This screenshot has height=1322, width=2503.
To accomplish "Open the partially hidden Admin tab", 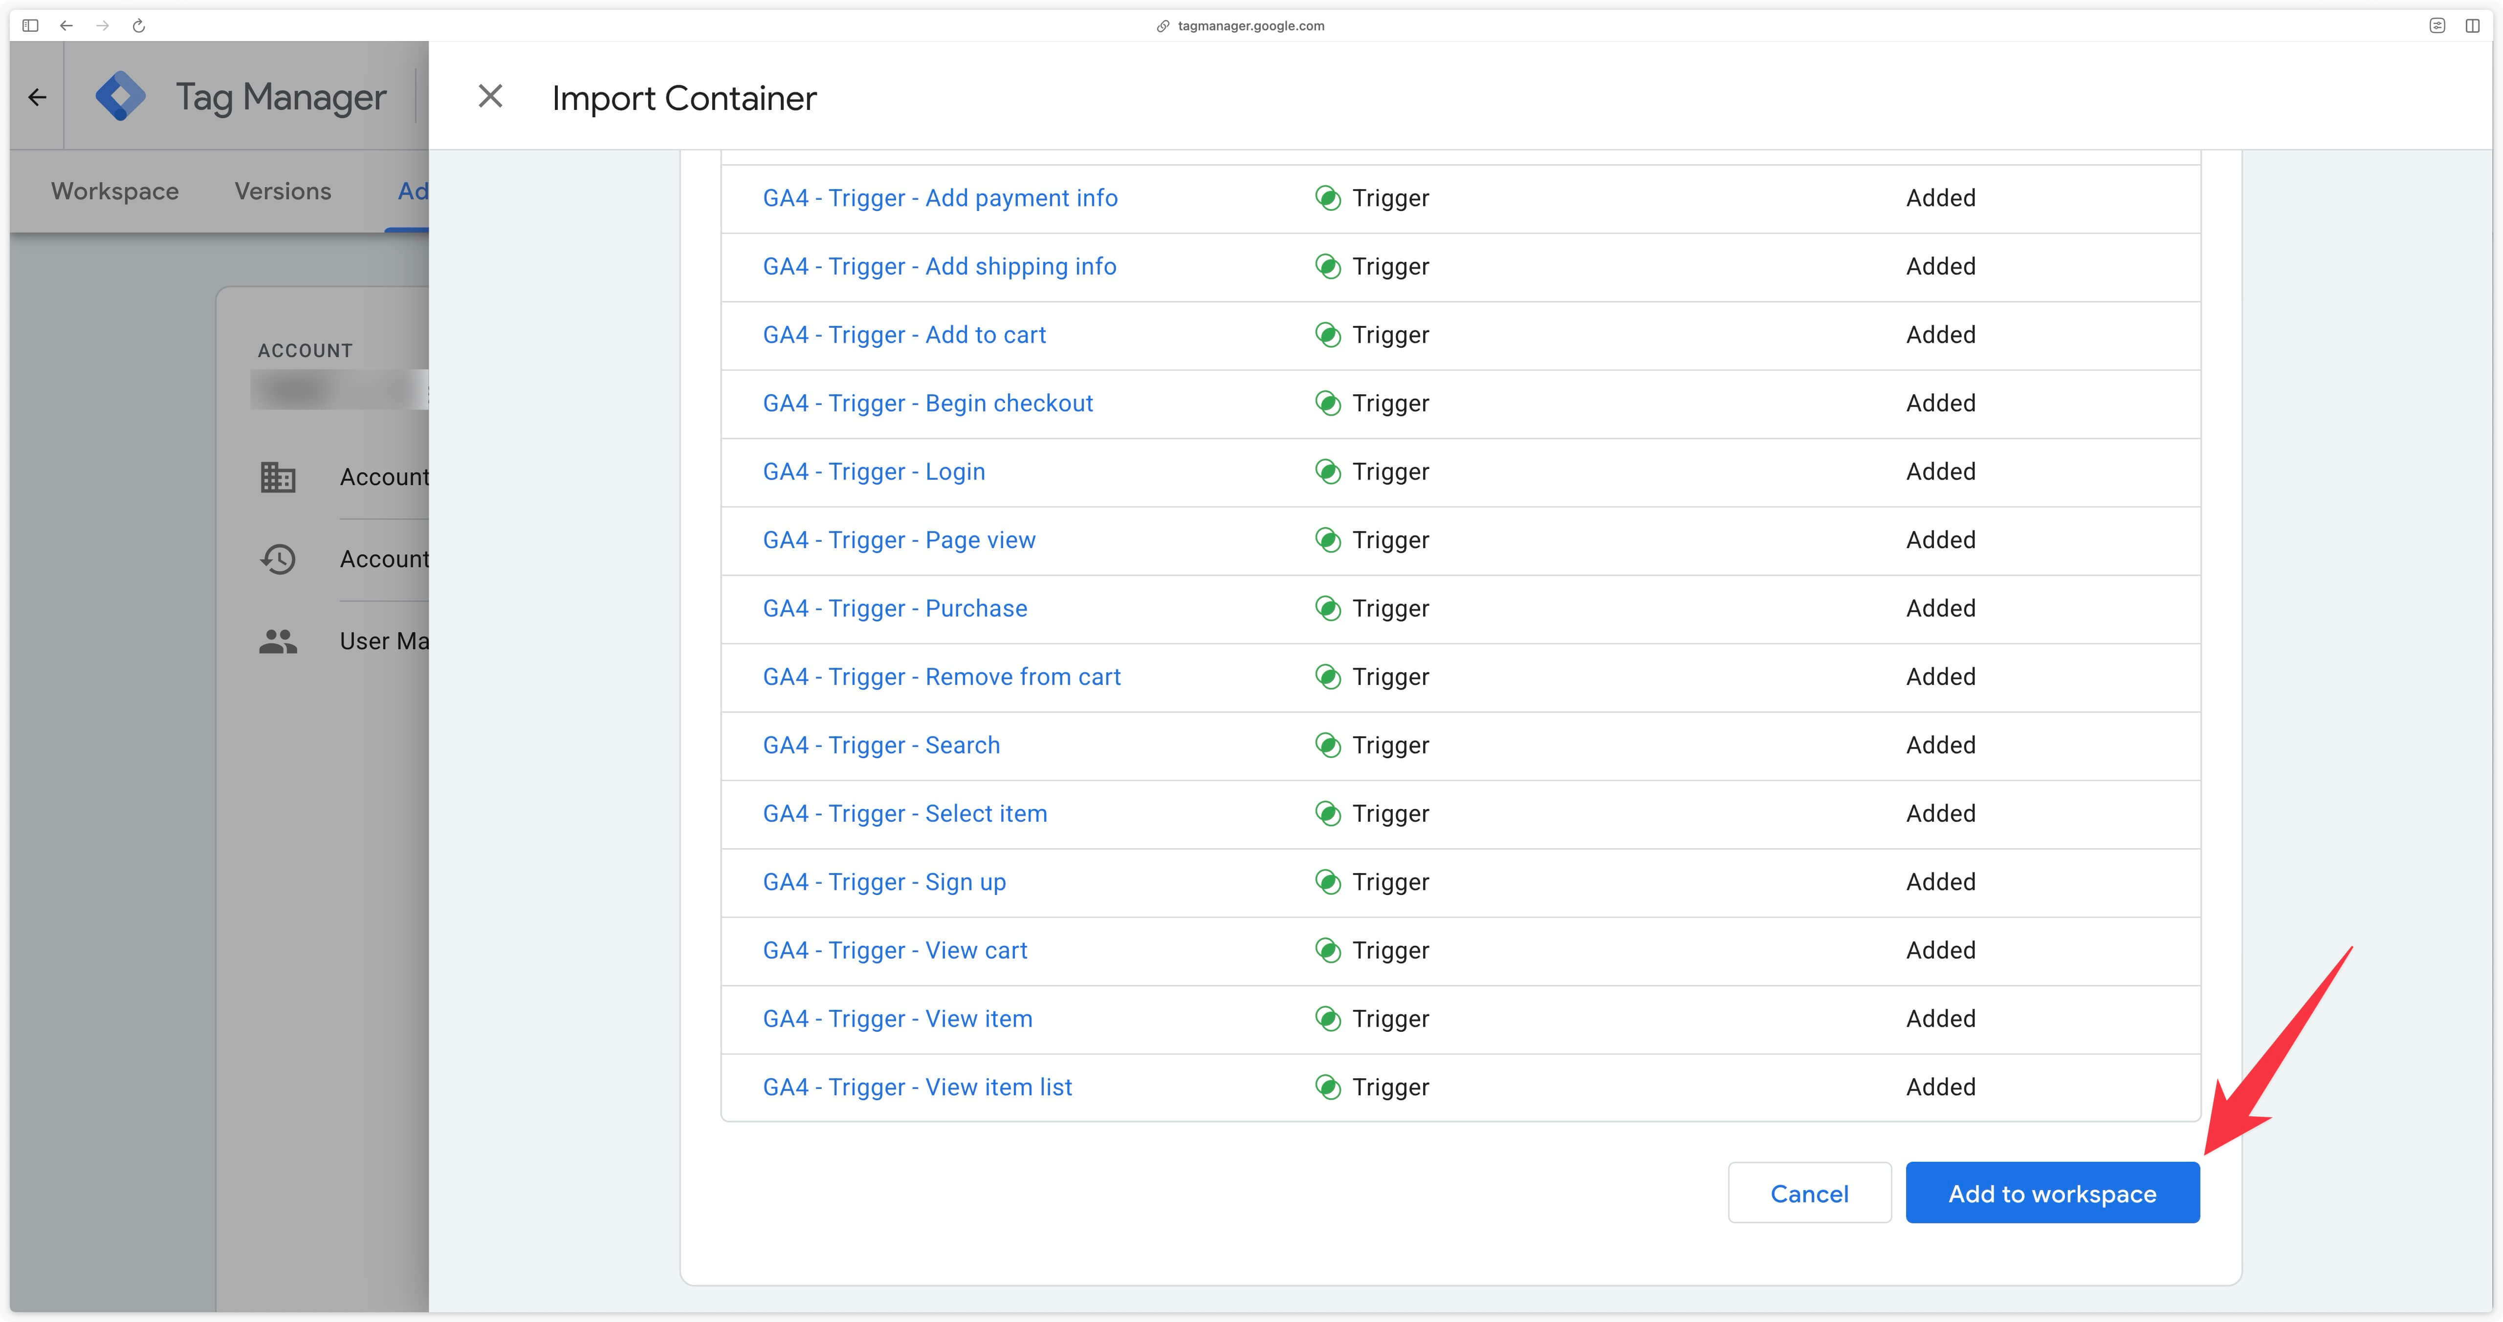I will point(413,192).
